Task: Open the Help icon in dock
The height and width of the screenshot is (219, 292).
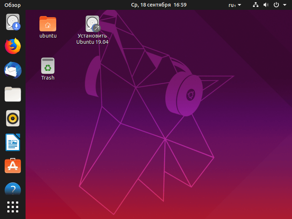Action: point(13,189)
